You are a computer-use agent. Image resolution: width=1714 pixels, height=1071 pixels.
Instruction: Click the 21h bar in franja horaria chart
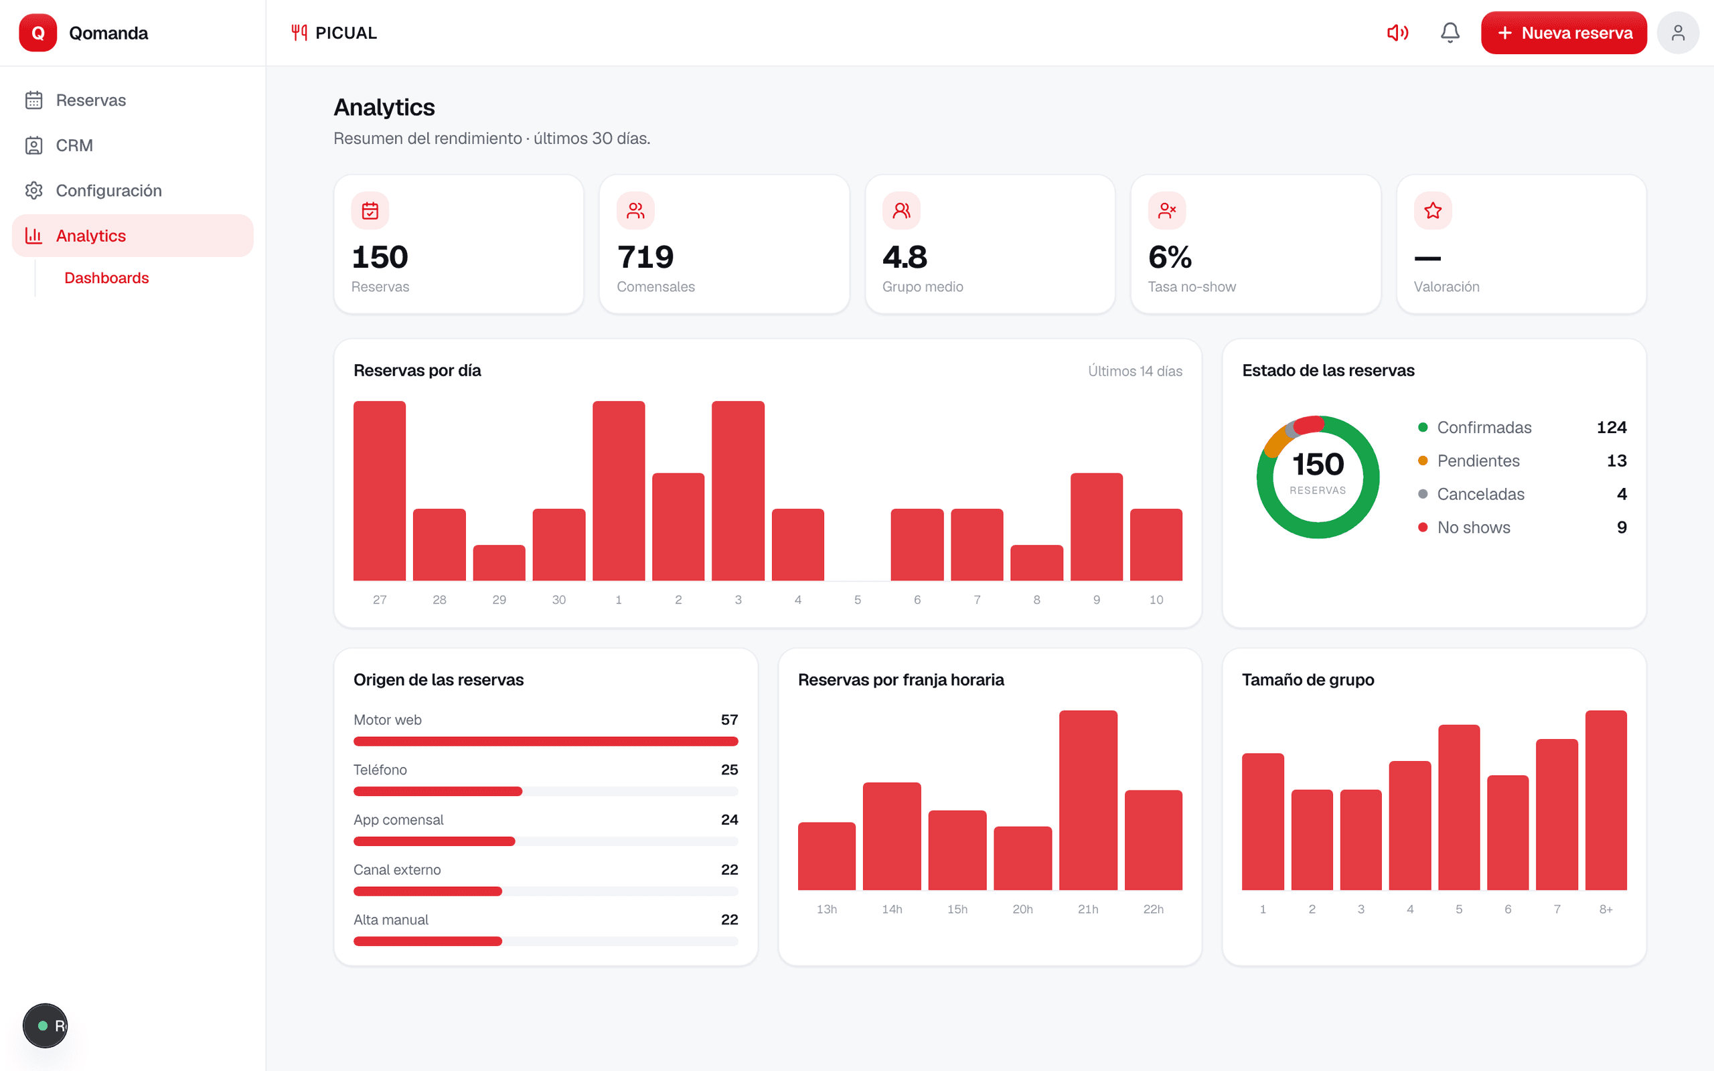(1088, 801)
